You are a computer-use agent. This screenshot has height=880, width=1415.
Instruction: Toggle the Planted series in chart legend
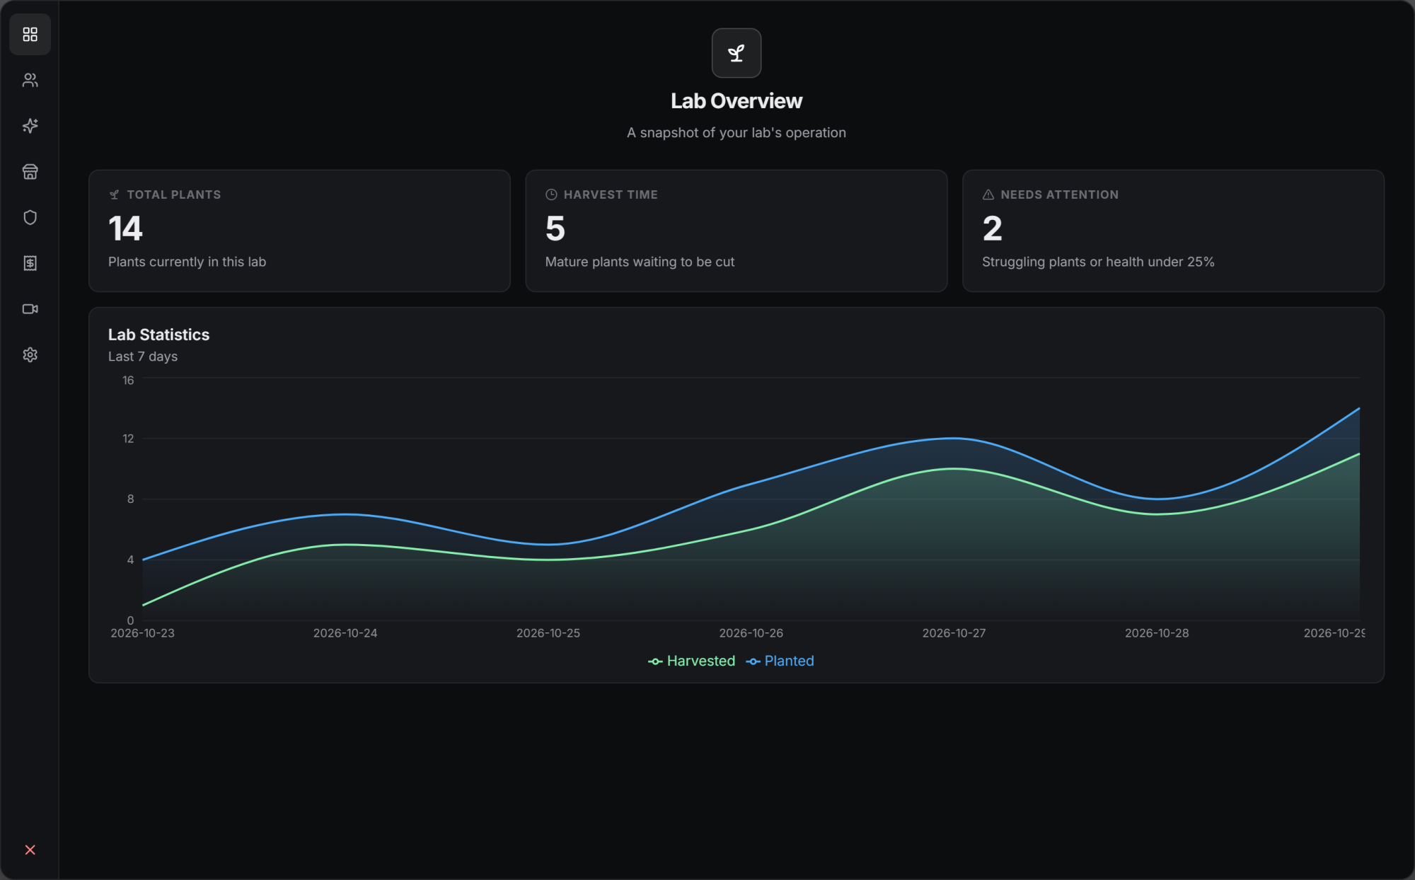coord(780,661)
